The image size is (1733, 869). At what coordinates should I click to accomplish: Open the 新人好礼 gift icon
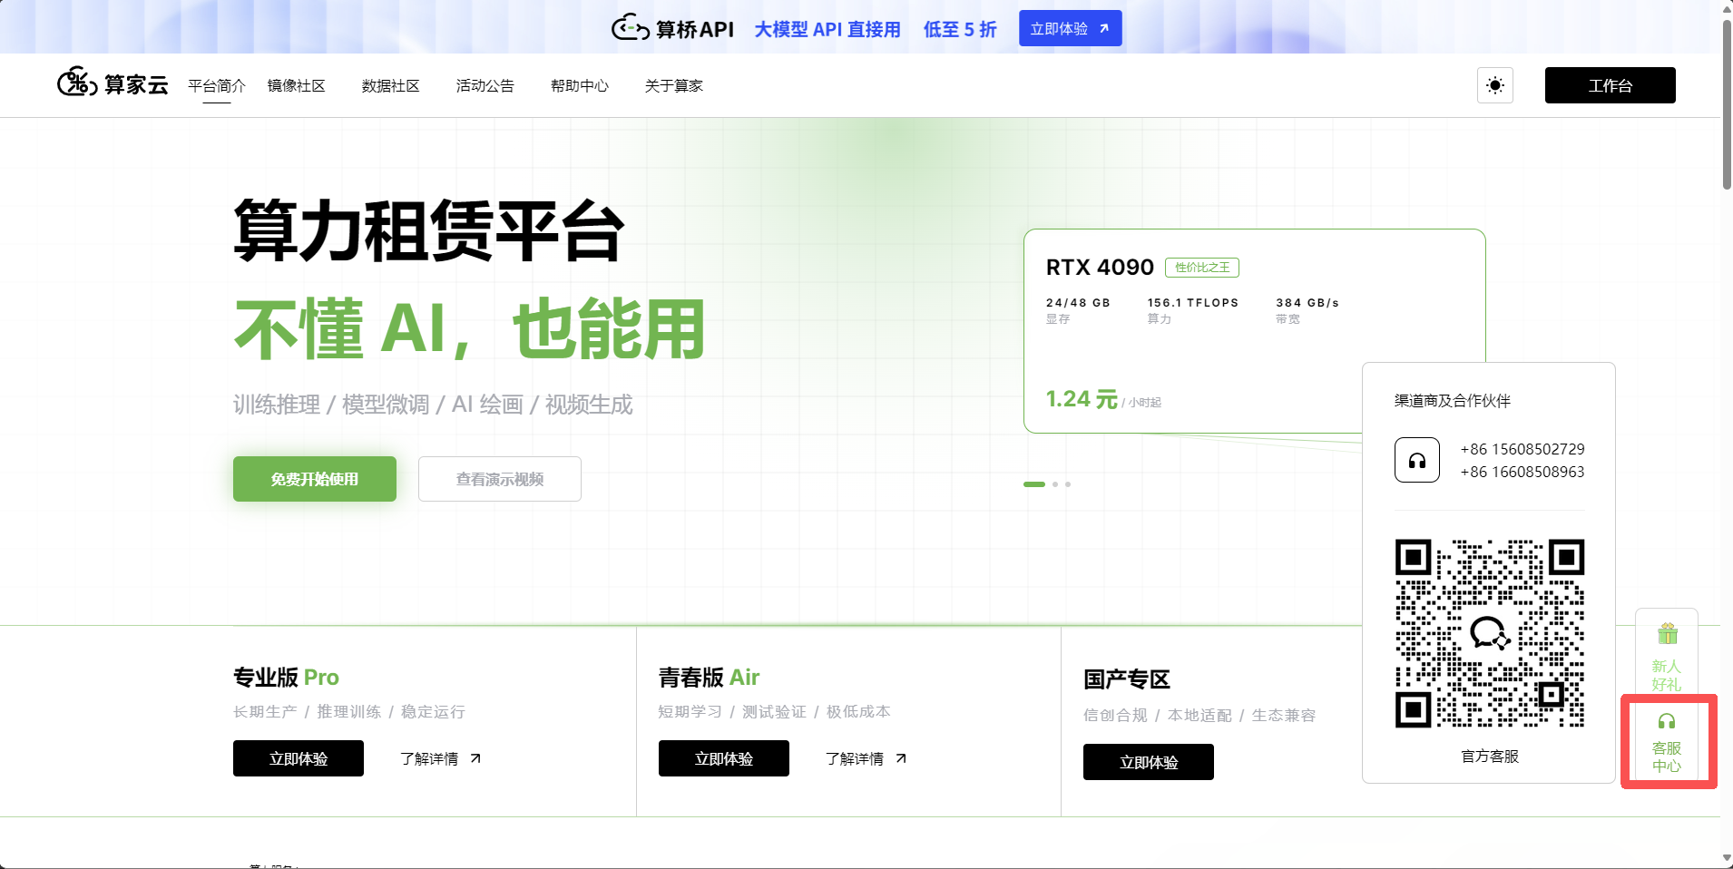pos(1668,633)
